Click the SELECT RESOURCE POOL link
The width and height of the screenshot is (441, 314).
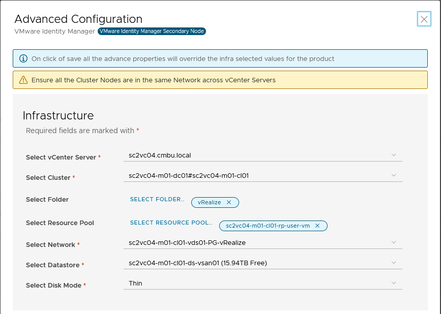coord(170,223)
